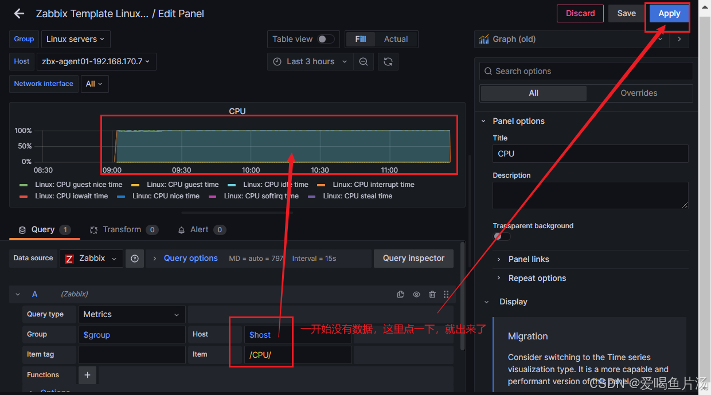Click the Host field containing $host
The width and height of the screenshot is (711, 395).
pyautogui.click(x=298, y=335)
